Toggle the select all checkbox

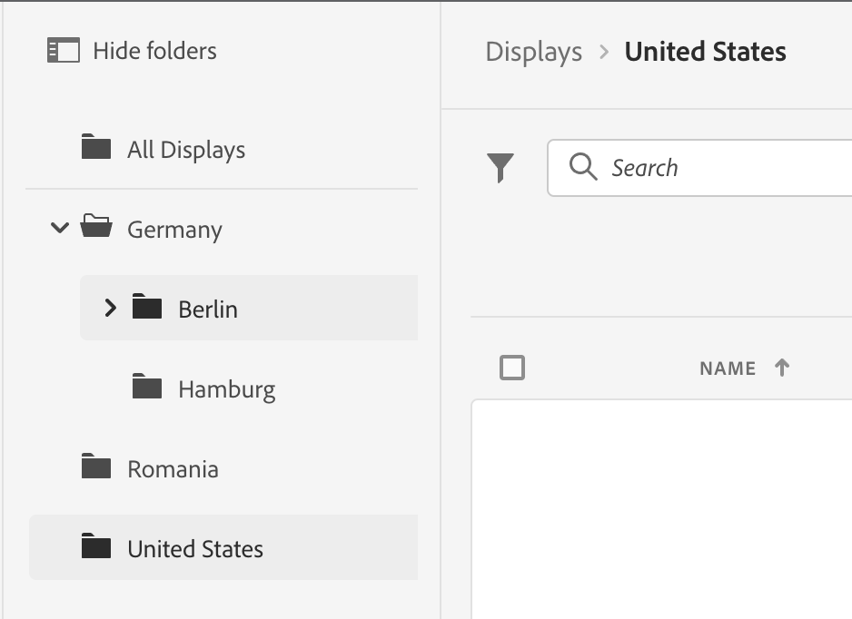click(x=512, y=368)
